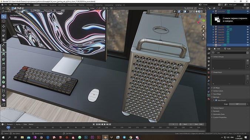
Task: Collapse the Shape Keys panel
Action: pos(217,72)
